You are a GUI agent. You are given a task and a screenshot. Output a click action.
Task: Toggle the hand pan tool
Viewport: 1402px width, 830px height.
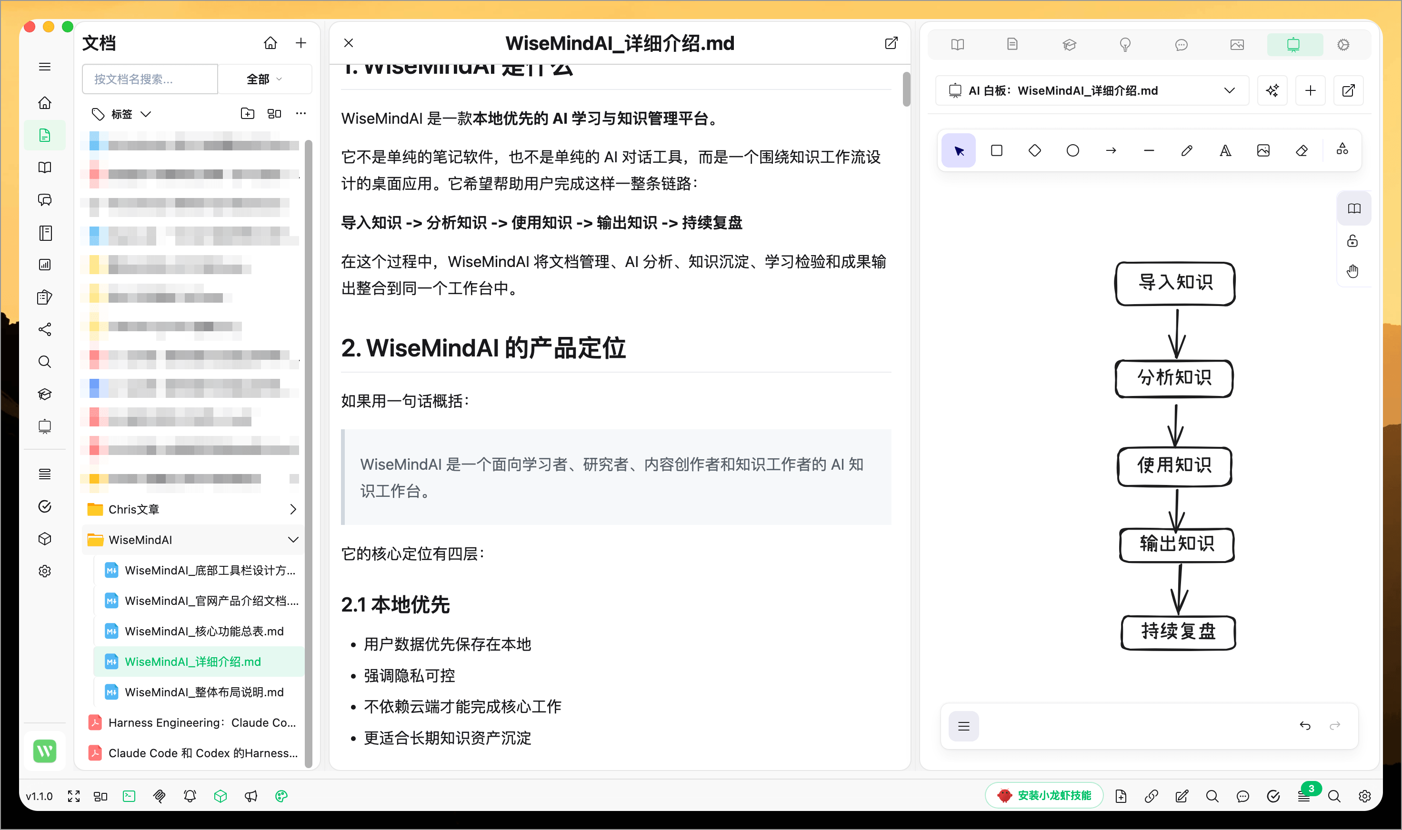1352,271
